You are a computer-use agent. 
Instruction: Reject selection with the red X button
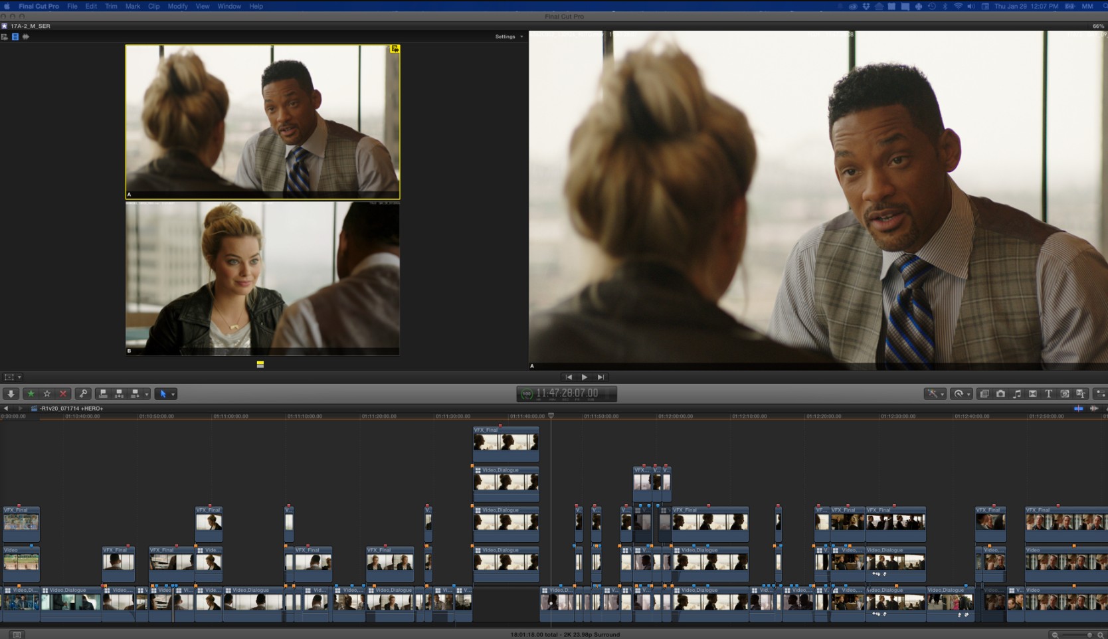click(x=63, y=394)
